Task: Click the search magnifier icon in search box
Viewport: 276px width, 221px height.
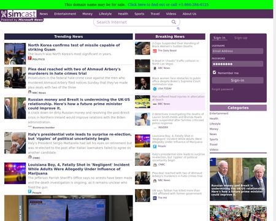Action: pos(174,22)
